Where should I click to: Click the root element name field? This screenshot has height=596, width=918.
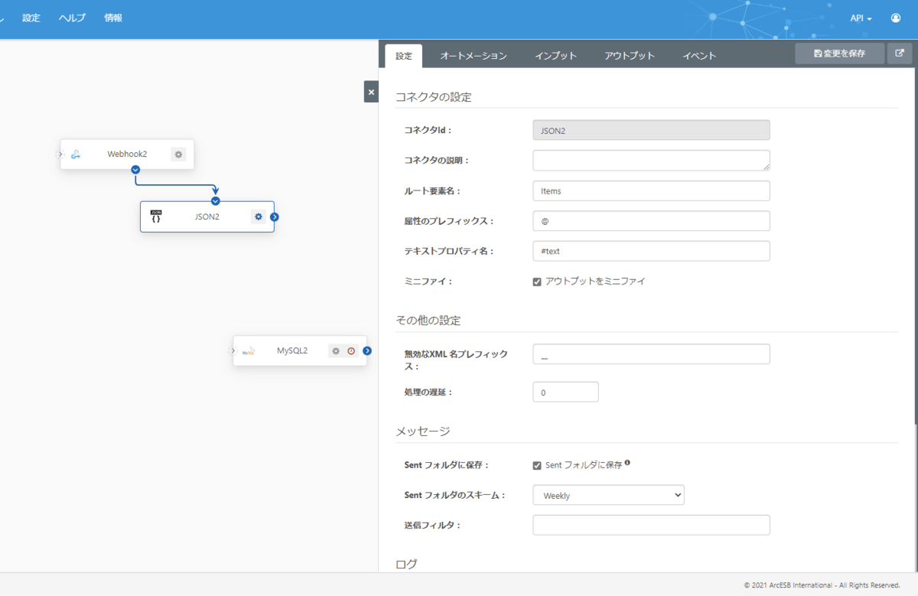[x=651, y=191]
